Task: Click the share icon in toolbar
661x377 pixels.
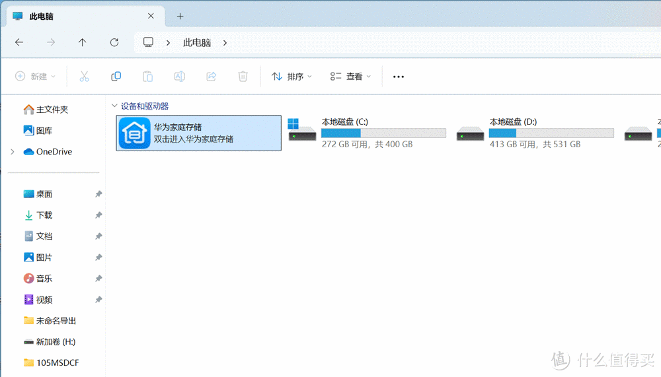Action: 212,76
